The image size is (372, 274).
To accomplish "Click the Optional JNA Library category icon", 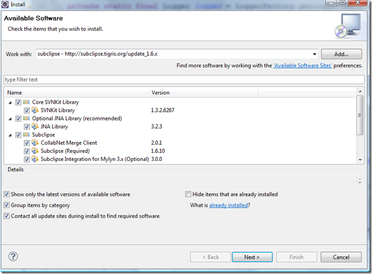I will (27, 118).
